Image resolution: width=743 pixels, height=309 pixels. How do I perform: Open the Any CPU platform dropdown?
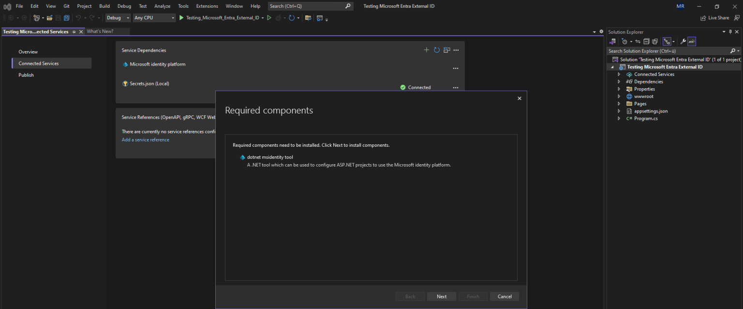click(154, 17)
